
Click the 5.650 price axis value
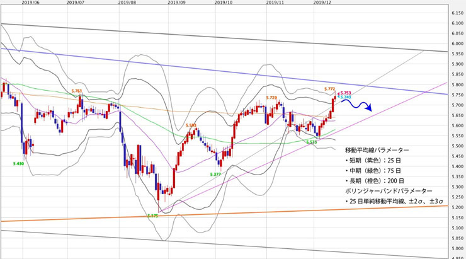458,115
